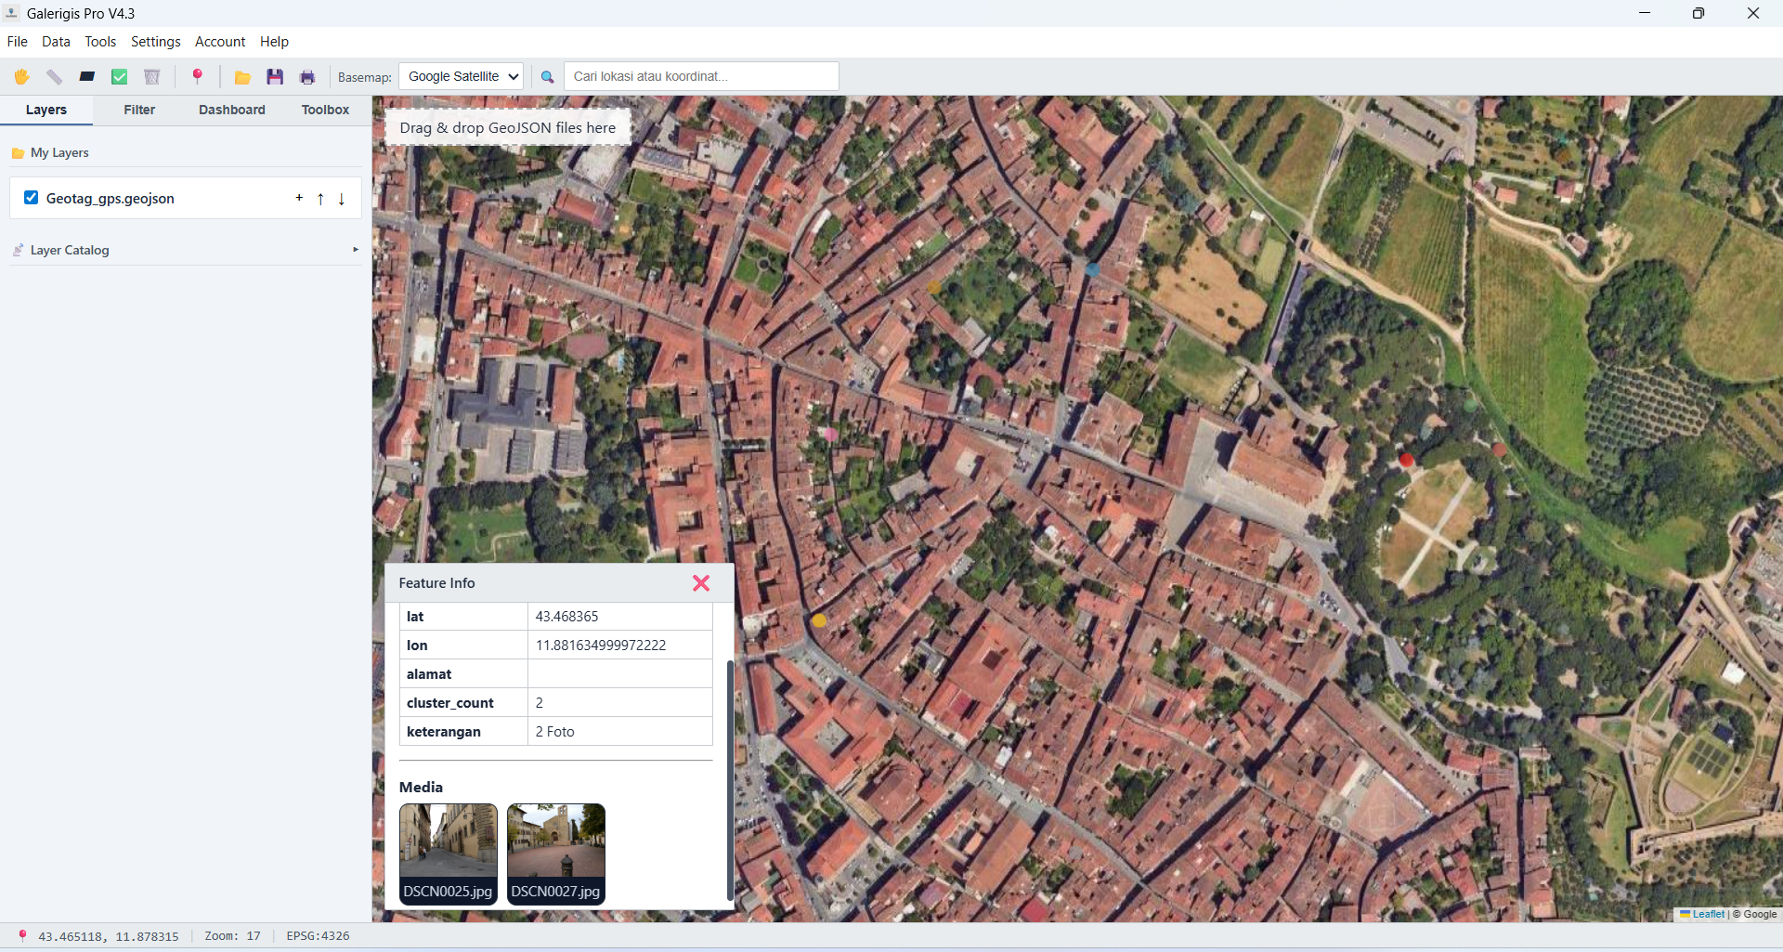Click the trash bin toolbar icon
Viewport: 1783px width, 952px height.
coord(152,77)
